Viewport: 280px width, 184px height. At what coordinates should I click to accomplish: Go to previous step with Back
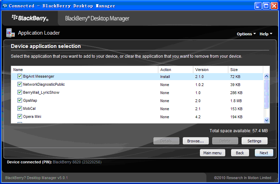point(240,153)
